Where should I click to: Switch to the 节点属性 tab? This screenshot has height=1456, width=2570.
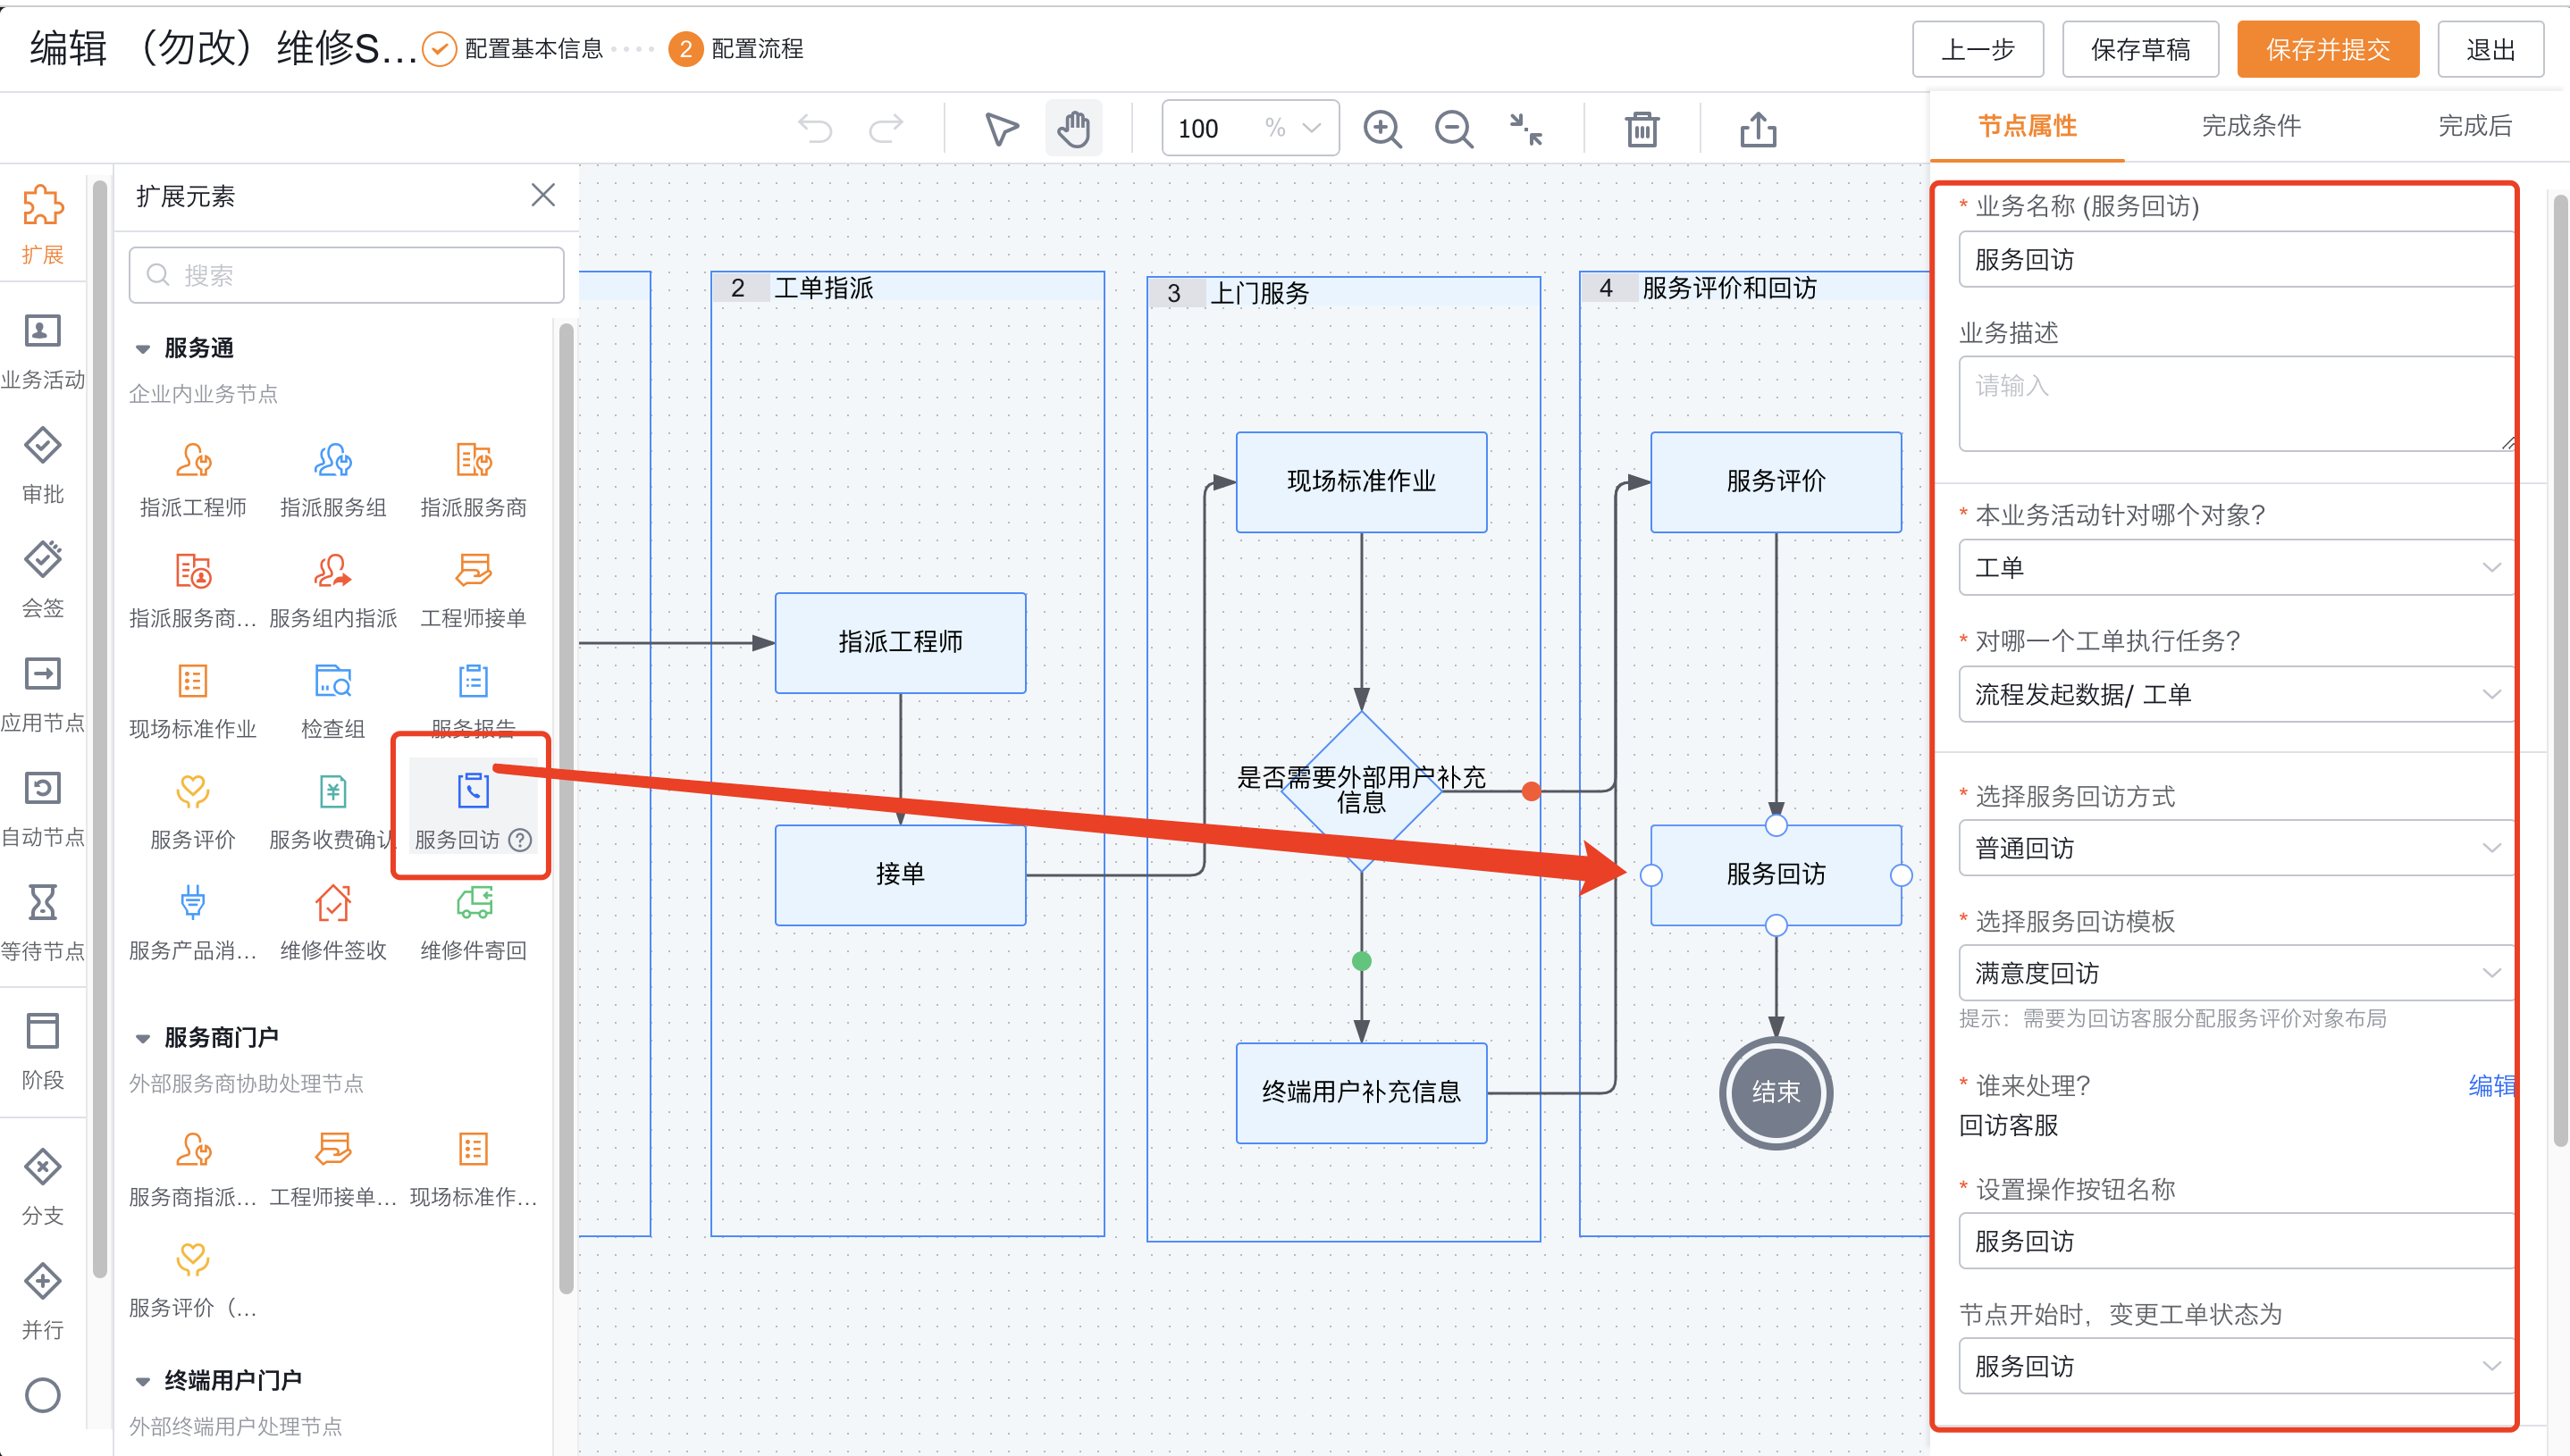point(2027,127)
